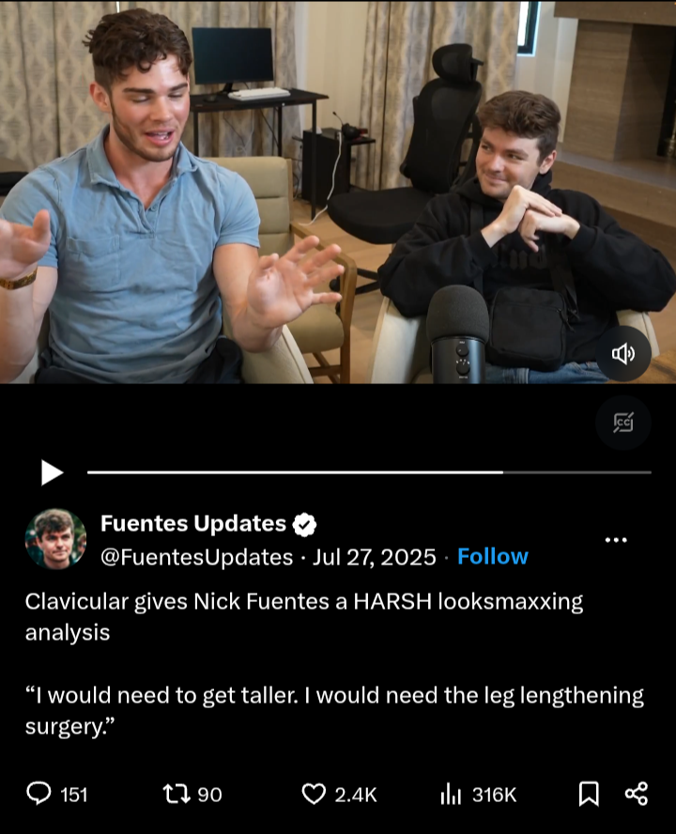This screenshot has width=676, height=834.
Task: Play the video with the triangle play button
Action: point(53,472)
